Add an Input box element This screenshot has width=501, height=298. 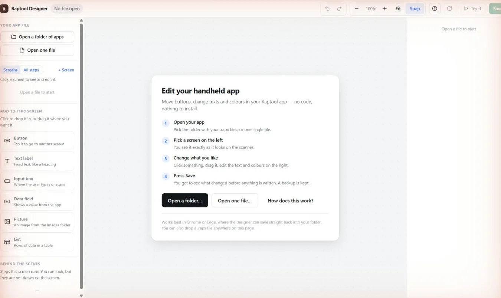point(37,181)
